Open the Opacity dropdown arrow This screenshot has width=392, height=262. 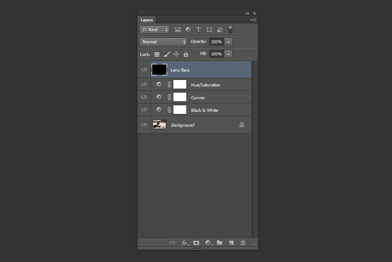point(228,41)
